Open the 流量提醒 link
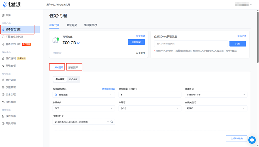Image resolution: width=259 pixels, height=147 pixels. pos(140,36)
